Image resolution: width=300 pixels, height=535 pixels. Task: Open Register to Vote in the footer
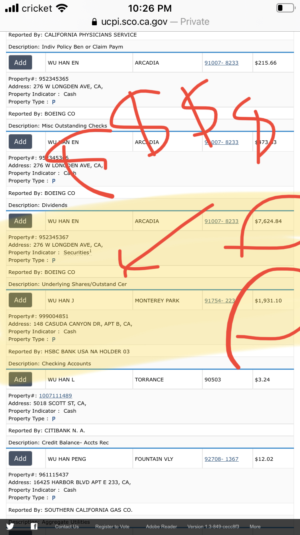coord(112,527)
